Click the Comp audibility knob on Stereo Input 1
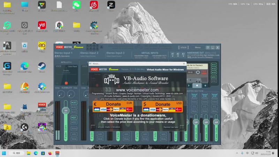Screen dimensions: 279x157 tap(61, 94)
